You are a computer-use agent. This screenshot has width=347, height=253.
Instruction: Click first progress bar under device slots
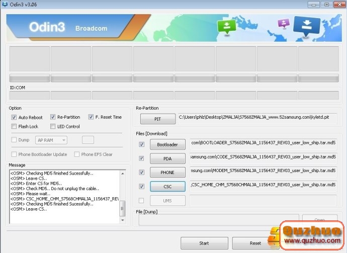[30, 78]
